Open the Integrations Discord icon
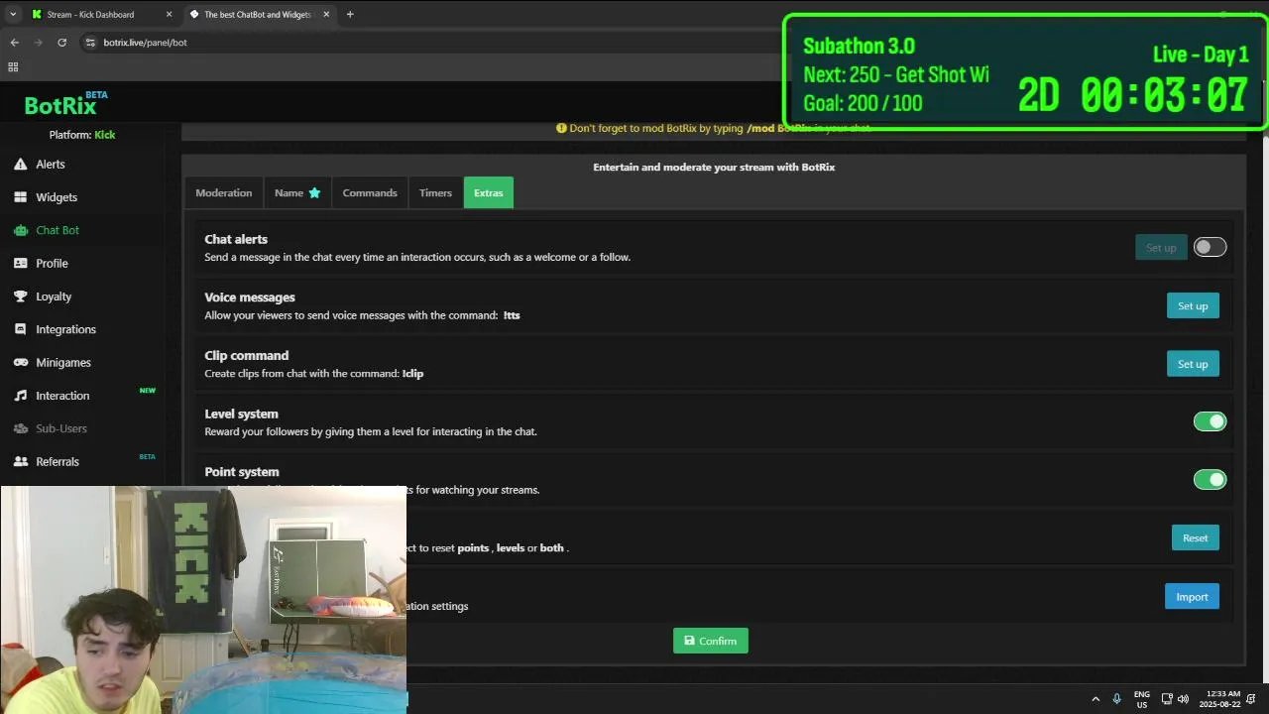Screen dimensions: 1269x714 pos(20,329)
